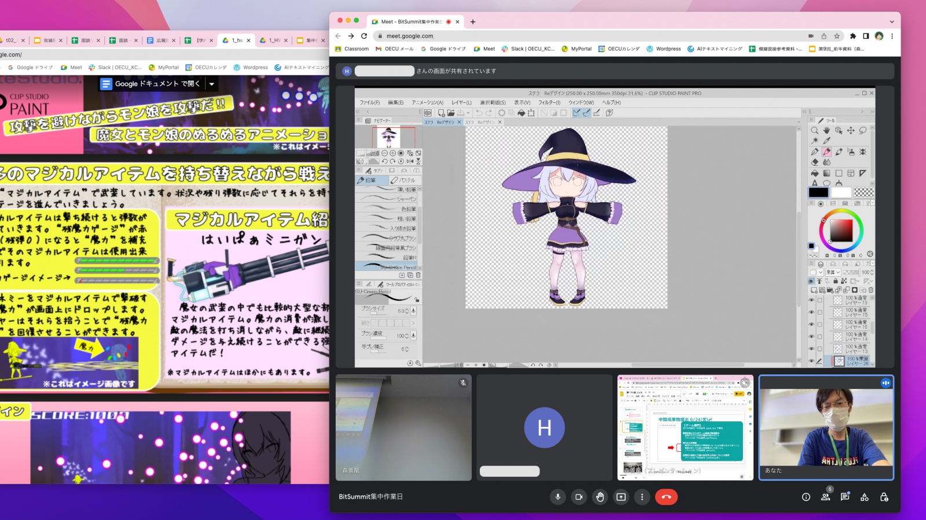Select the hand move tool in shared Clip Studio
The height and width of the screenshot is (520, 926).
coord(826,131)
